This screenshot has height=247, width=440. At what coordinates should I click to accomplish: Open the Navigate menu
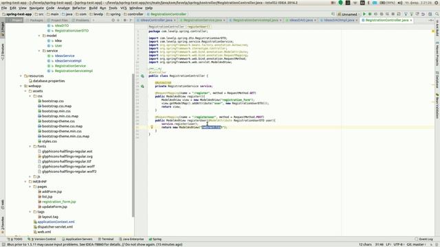(x=36, y=8)
